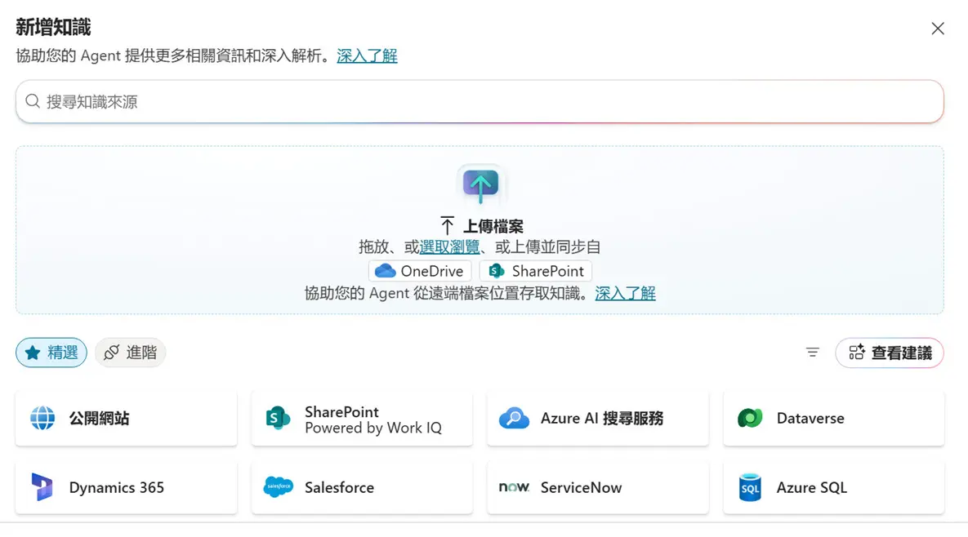Image resolution: width=968 pixels, height=537 pixels.
Task: Click the 查看建議 button
Action: point(890,353)
